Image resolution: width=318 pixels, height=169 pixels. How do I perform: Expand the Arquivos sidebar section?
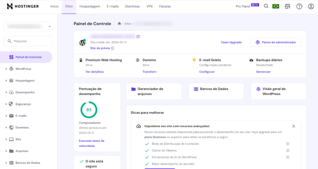pyautogui.click(x=6, y=151)
